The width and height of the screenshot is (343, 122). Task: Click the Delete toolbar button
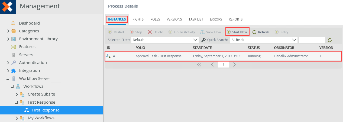coord(155,32)
